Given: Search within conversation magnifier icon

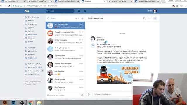Looking at the screenshot, I should click(144, 18).
